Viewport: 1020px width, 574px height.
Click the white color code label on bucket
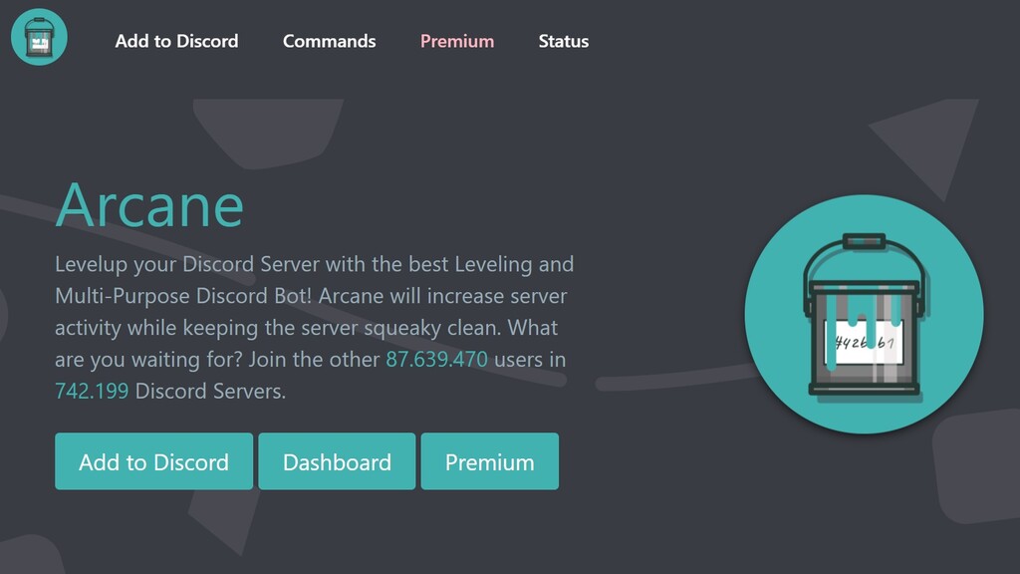(x=863, y=344)
